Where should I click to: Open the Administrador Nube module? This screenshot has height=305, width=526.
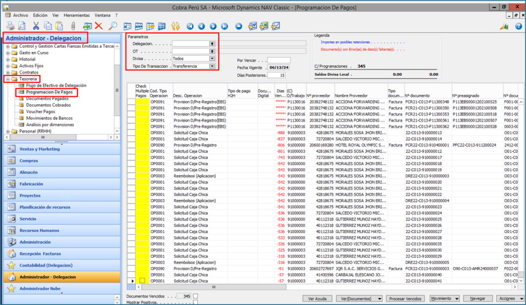tap(62, 289)
